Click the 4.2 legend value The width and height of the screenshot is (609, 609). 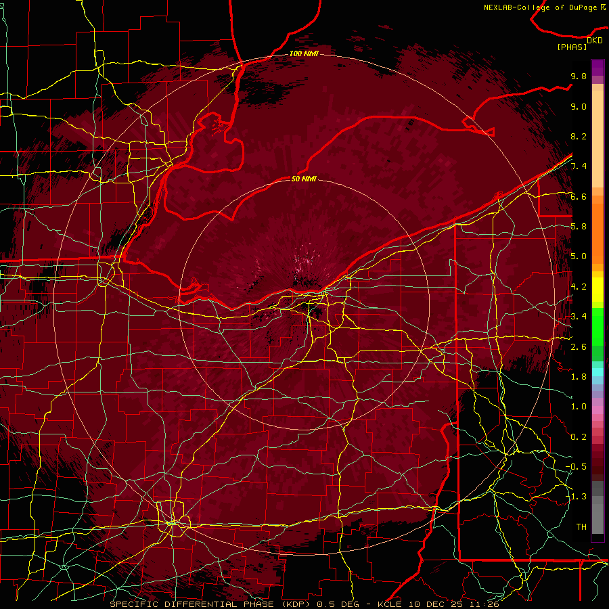pos(579,287)
